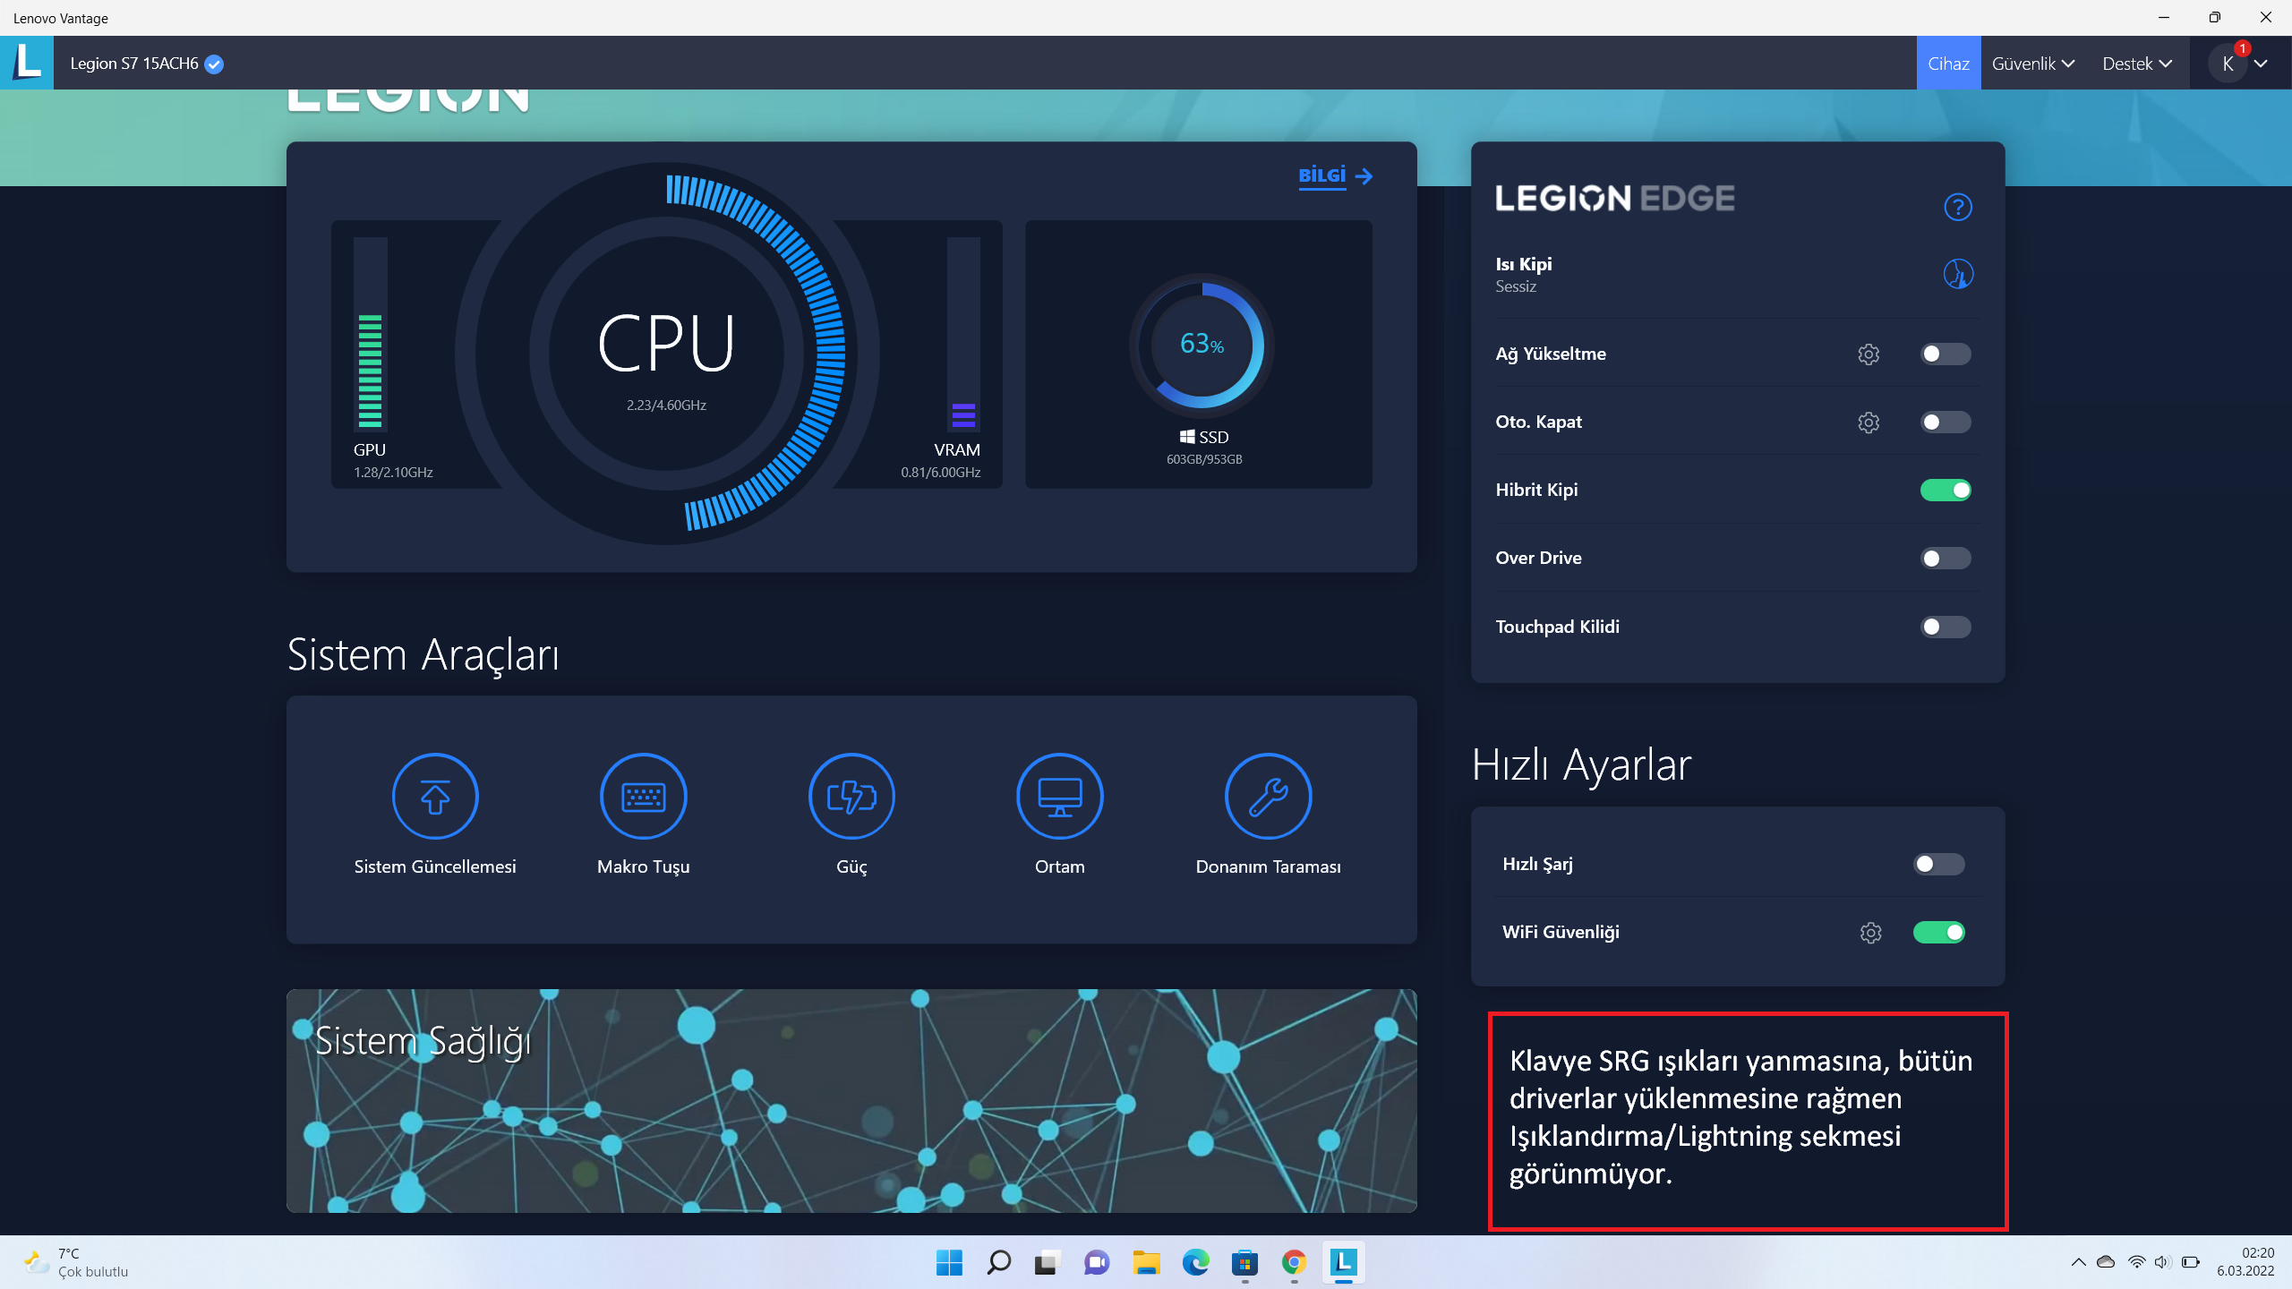2292x1289 pixels.
Task: Click the verified badge beside Legion S7 15ACH6
Action: click(214, 64)
